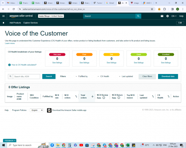Open Add Products in the nav bar
This screenshot has width=186, height=148.
coord(15,23)
